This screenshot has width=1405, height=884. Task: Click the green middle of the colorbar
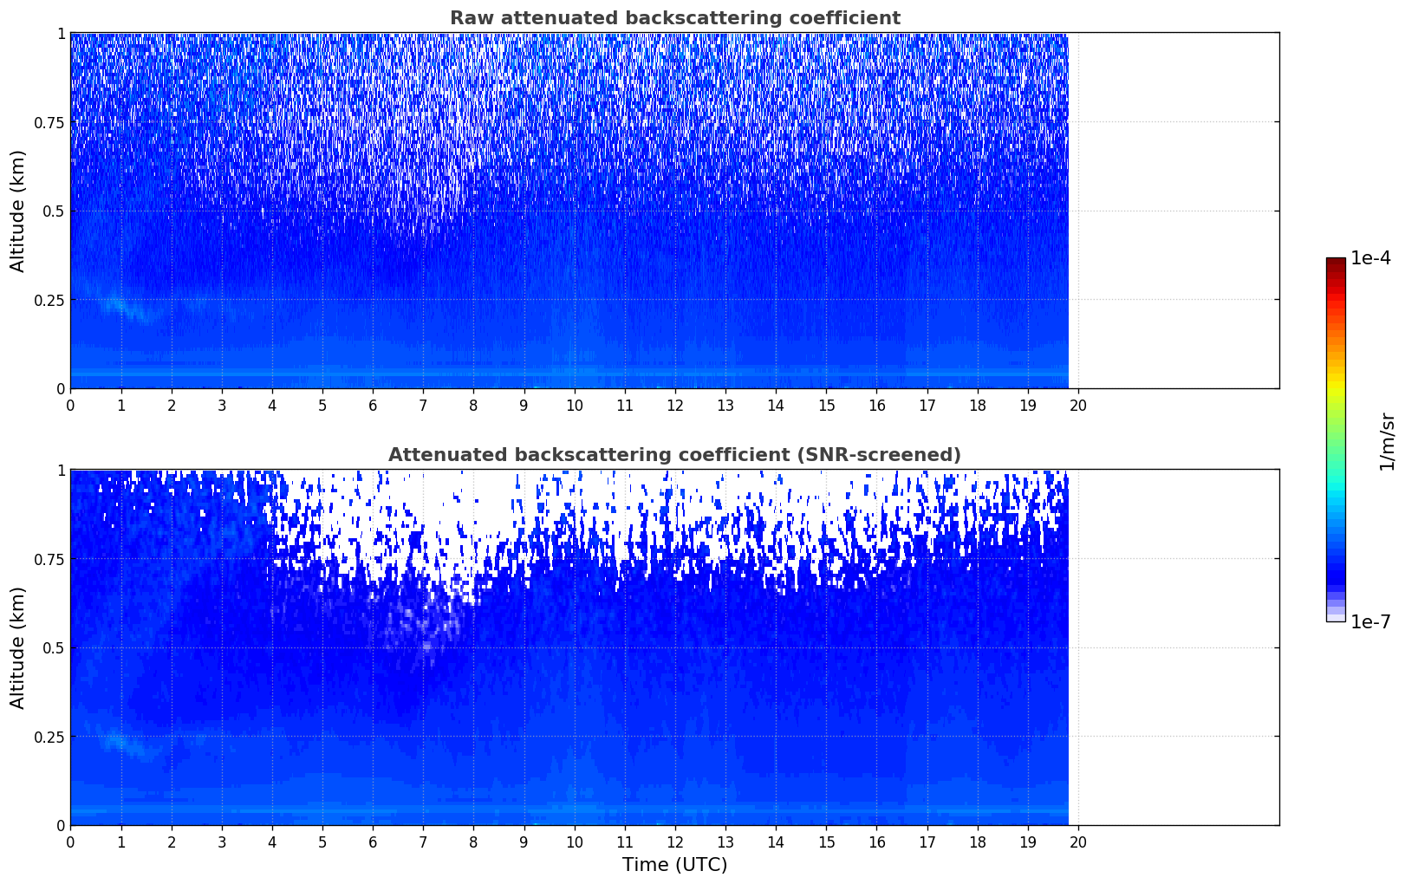click(1336, 440)
